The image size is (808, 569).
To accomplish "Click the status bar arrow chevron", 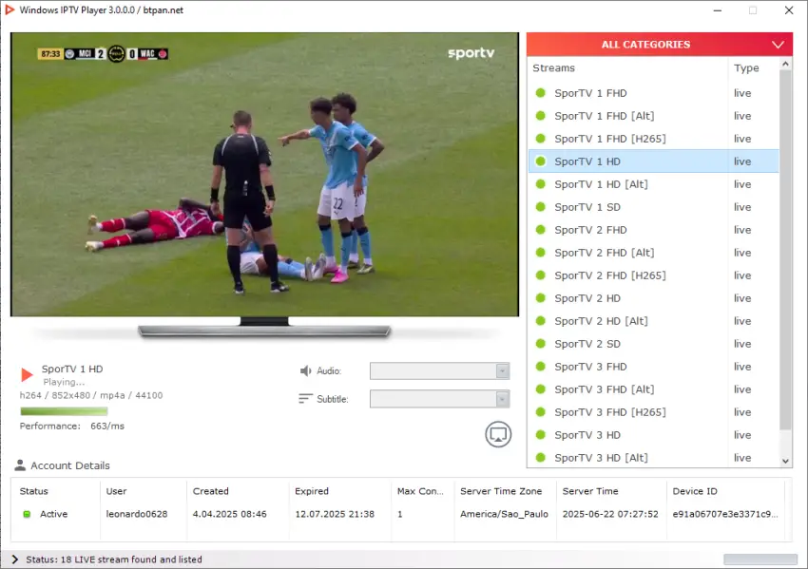I will [15, 560].
